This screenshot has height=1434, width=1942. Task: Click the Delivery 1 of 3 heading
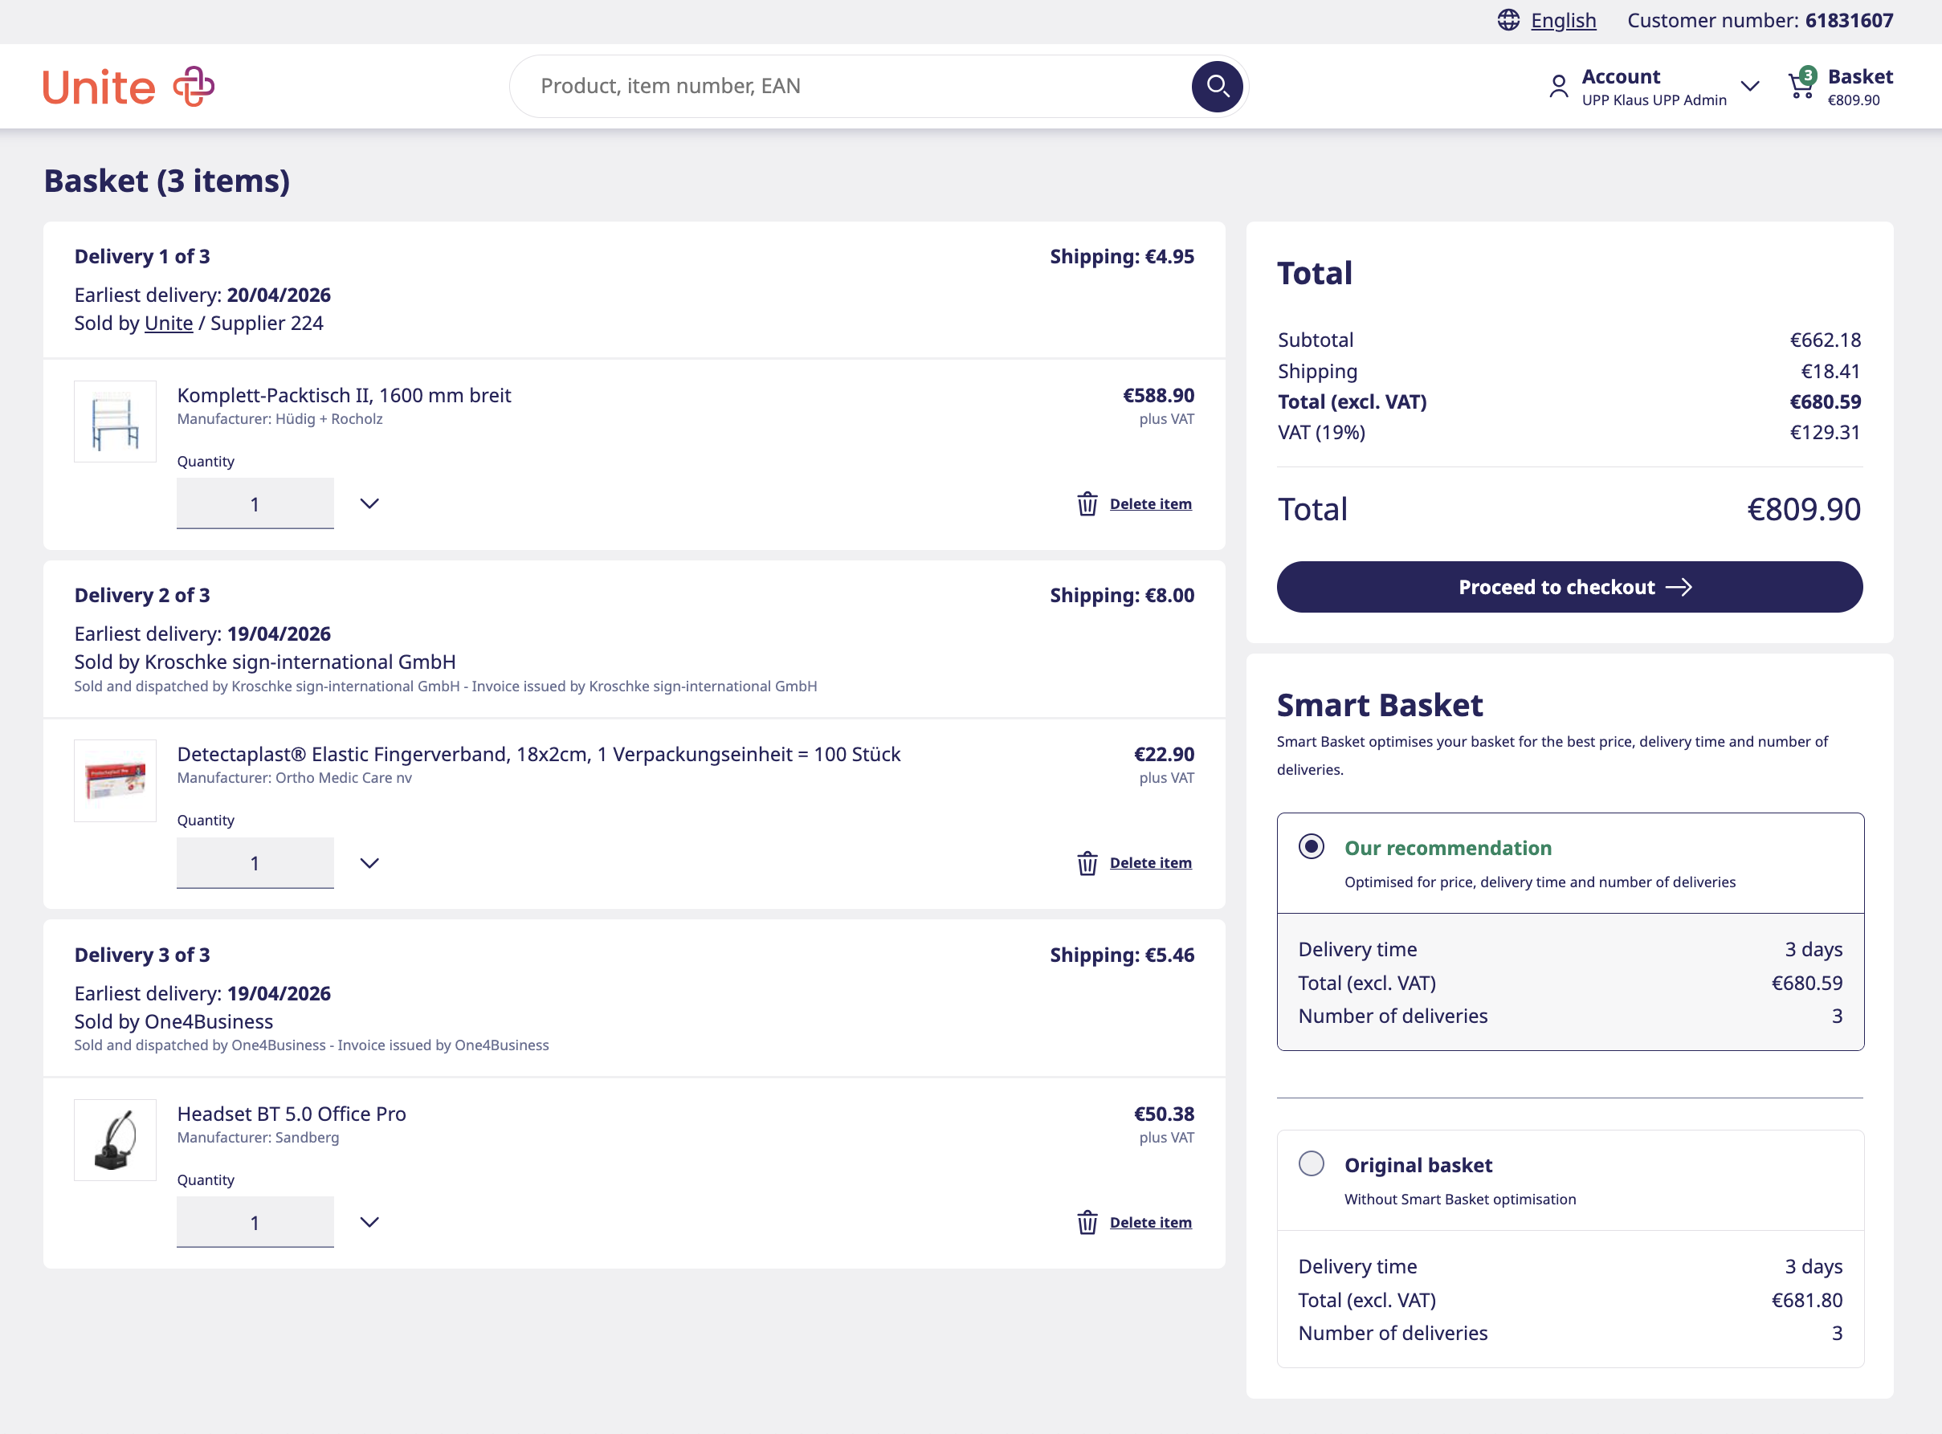142,256
